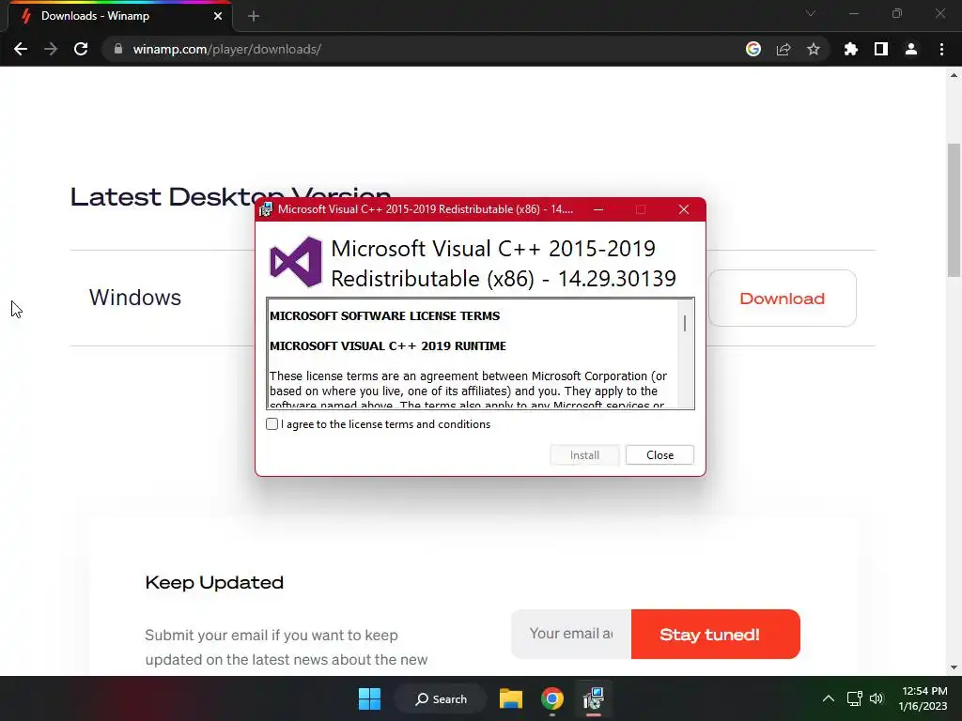Open a new browser tab
The image size is (962, 721).
pyautogui.click(x=254, y=16)
